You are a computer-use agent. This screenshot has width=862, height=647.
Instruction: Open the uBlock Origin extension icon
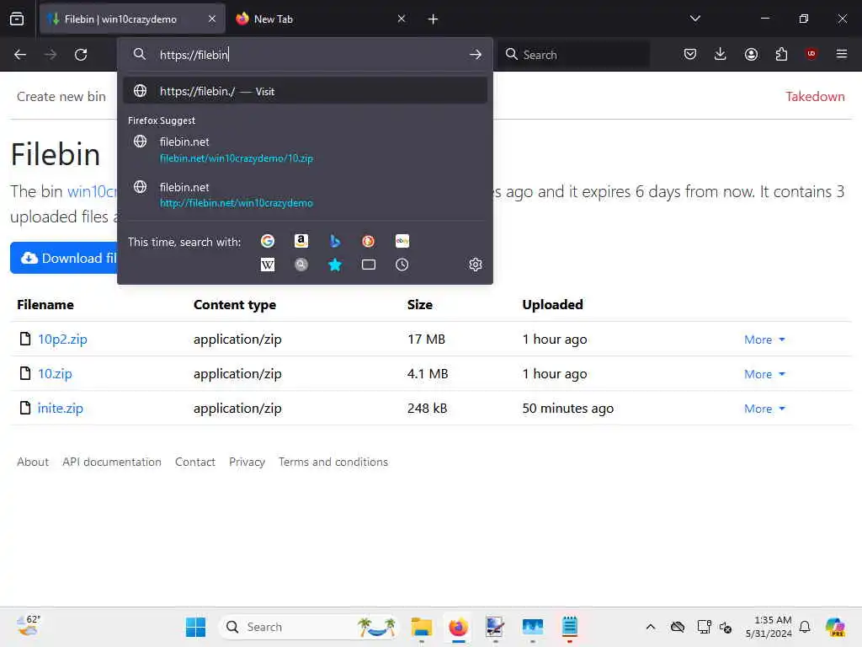(x=811, y=53)
